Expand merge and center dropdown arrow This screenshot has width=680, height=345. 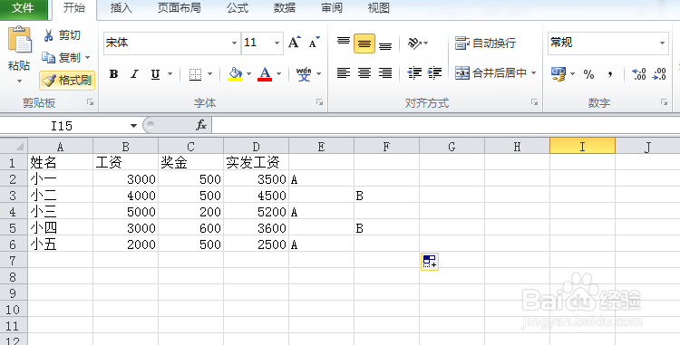(x=534, y=73)
